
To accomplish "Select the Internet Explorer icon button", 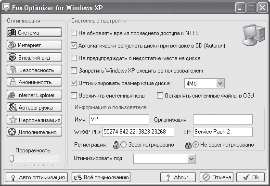I will [x=34, y=95].
